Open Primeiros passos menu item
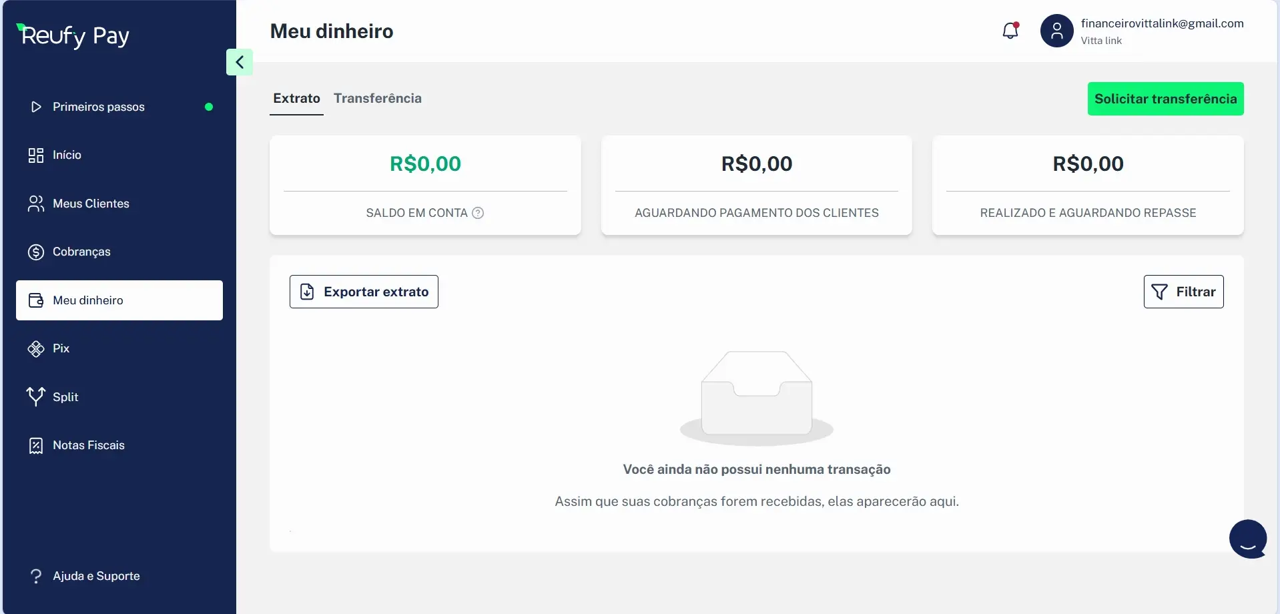The height and width of the screenshot is (614, 1280). click(x=98, y=107)
